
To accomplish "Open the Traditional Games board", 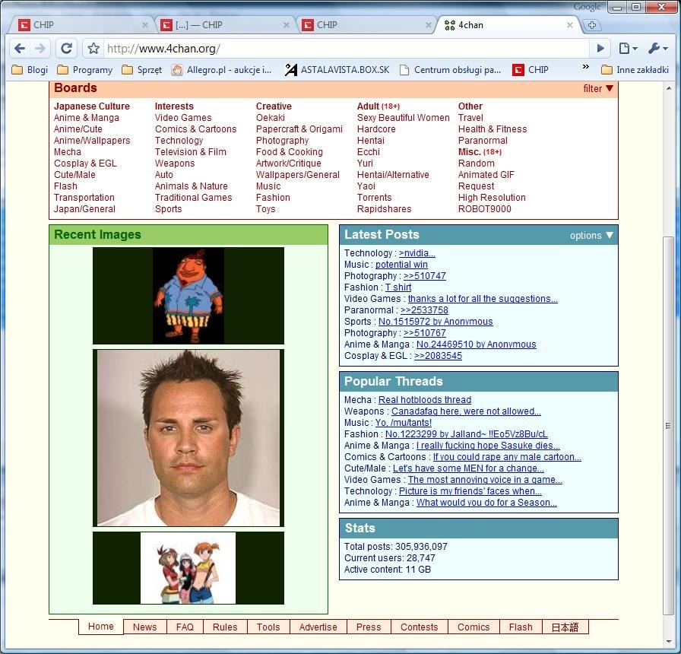I will [x=193, y=198].
